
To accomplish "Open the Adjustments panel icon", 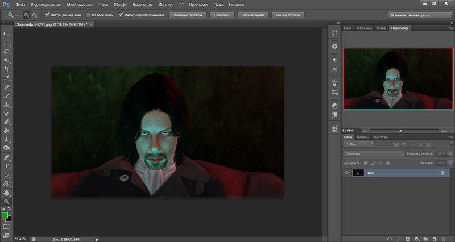I will click(x=334, y=106).
